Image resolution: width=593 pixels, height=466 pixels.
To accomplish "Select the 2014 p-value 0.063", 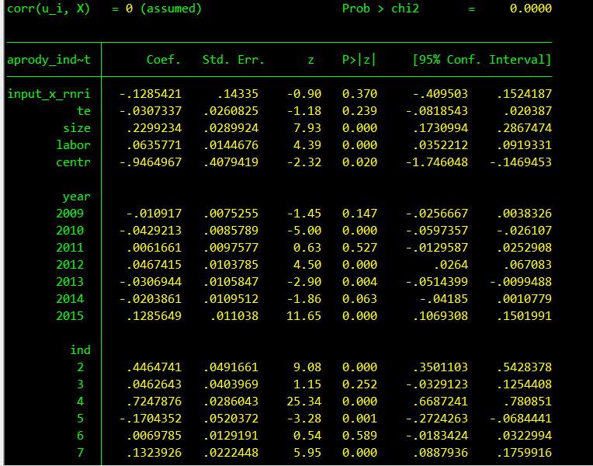I will tap(359, 299).
